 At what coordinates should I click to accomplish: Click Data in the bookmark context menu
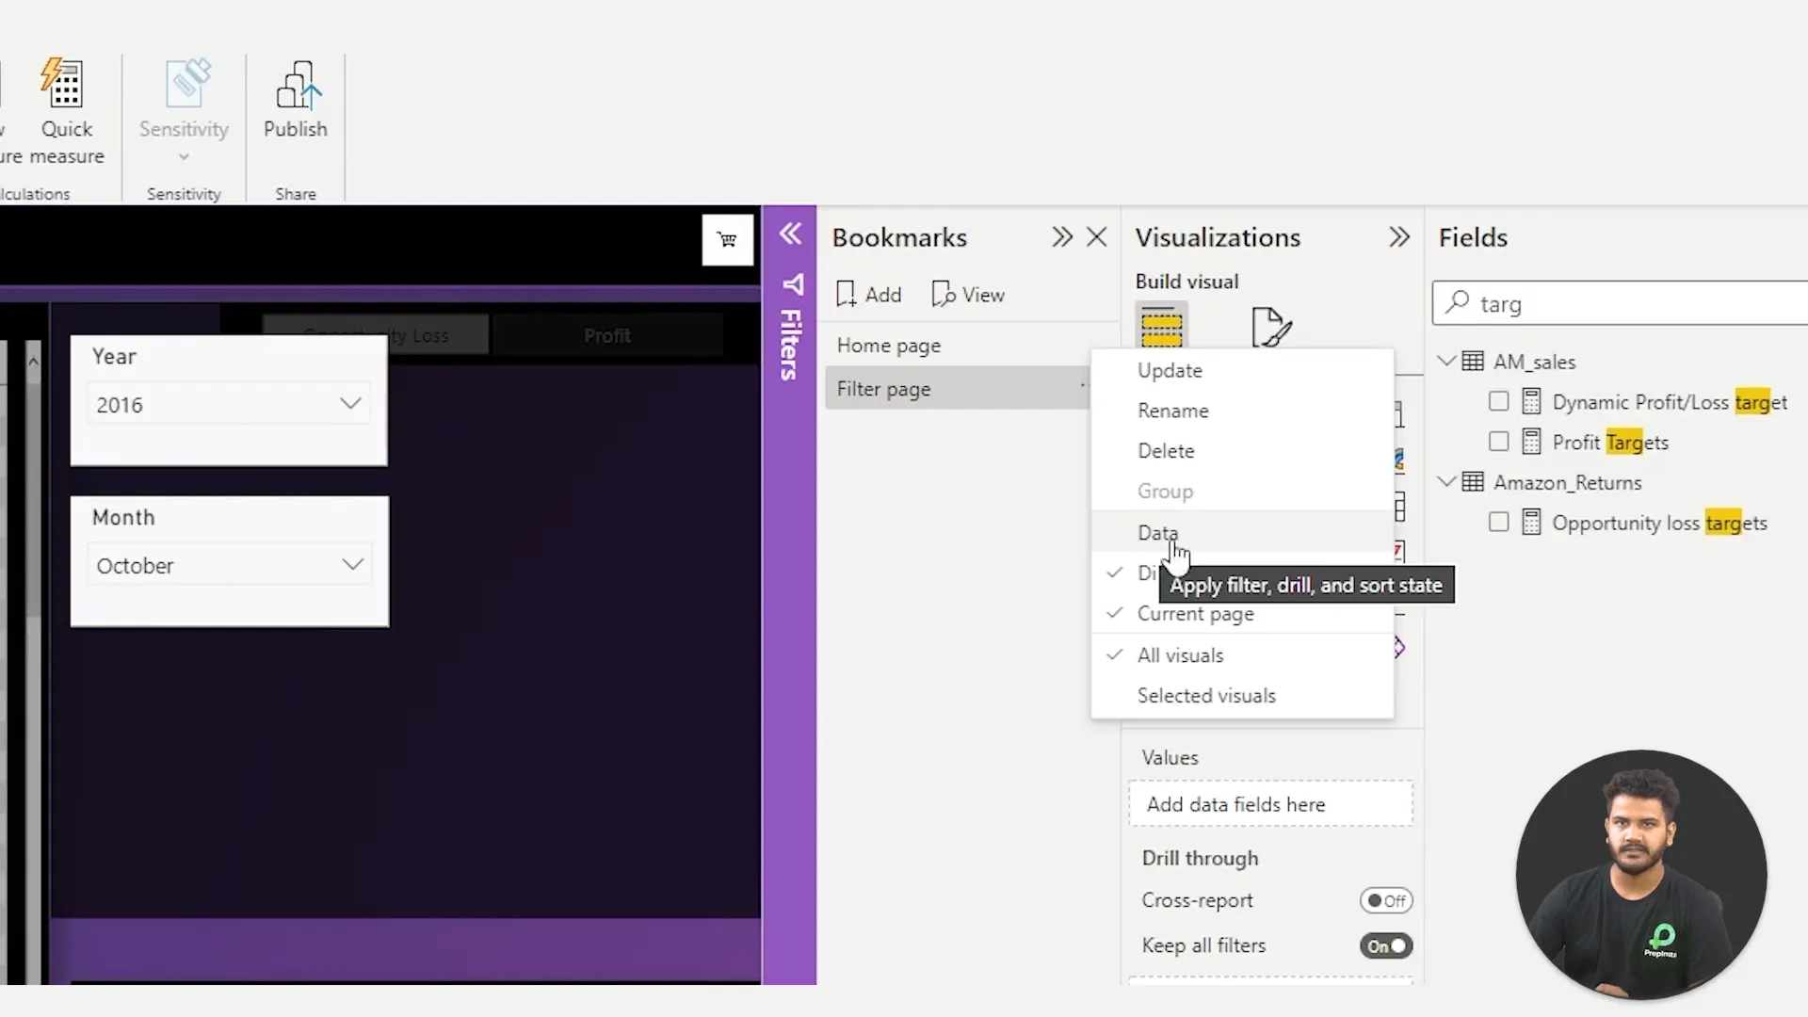coord(1157,533)
